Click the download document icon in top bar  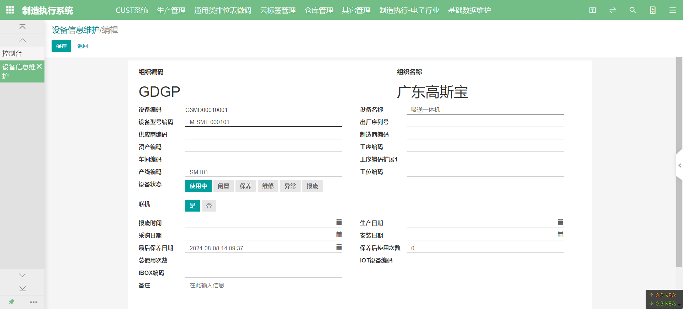pyautogui.click(x=653, y=10)
